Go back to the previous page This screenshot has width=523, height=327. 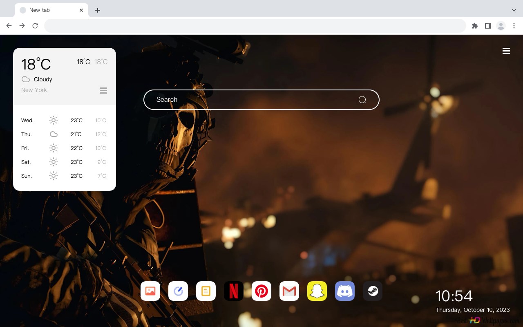pos(9,26)
